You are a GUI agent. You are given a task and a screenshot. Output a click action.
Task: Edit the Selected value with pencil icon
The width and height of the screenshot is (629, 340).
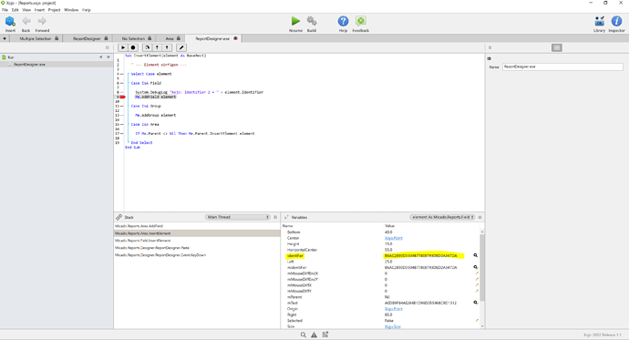coord(477,321)
